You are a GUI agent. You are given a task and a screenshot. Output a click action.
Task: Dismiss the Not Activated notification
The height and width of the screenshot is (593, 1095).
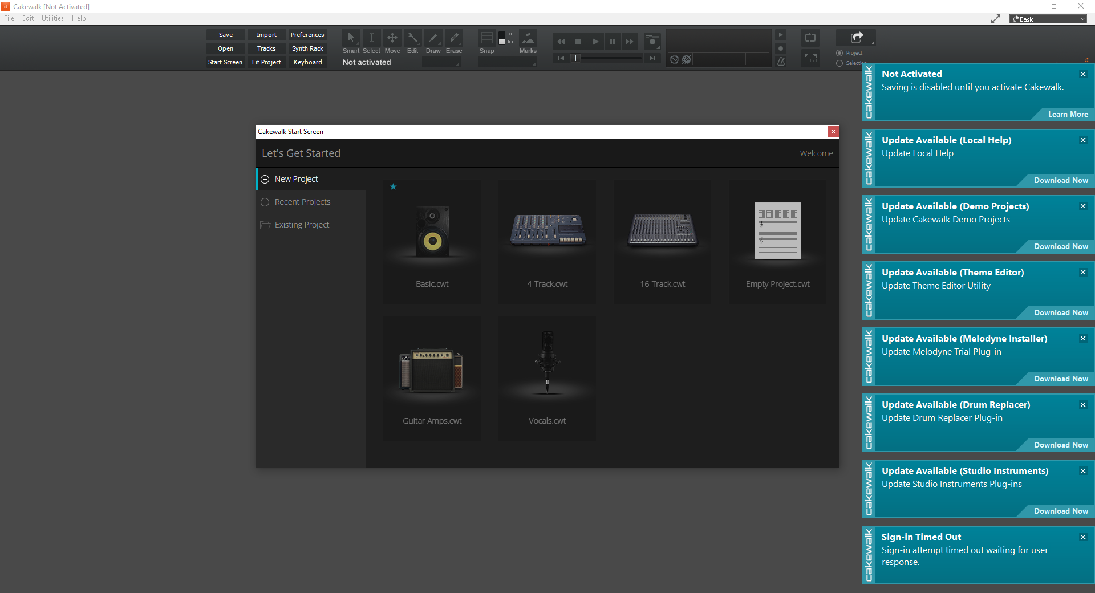tap(1083, 74)
